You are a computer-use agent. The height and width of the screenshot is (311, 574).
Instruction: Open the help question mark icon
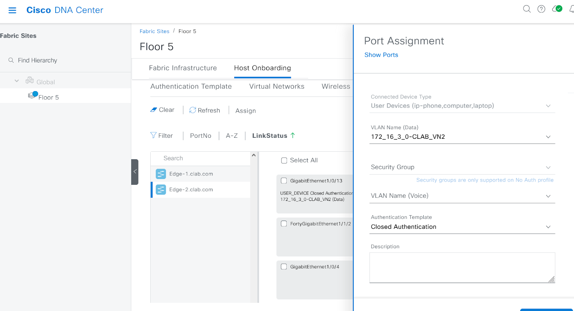click(541, 9)
